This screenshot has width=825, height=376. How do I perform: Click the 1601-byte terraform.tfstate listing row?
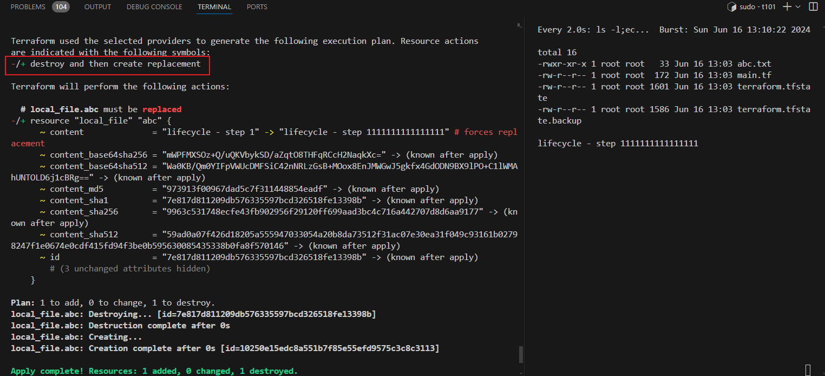[674, 92]
